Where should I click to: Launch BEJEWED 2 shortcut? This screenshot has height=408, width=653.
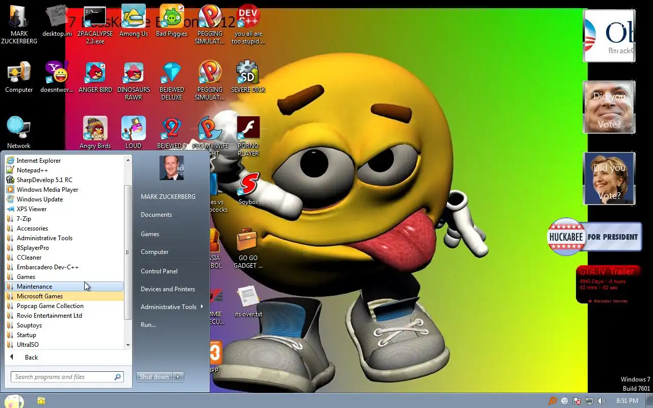pyautogui.click(x=171, y=133)
